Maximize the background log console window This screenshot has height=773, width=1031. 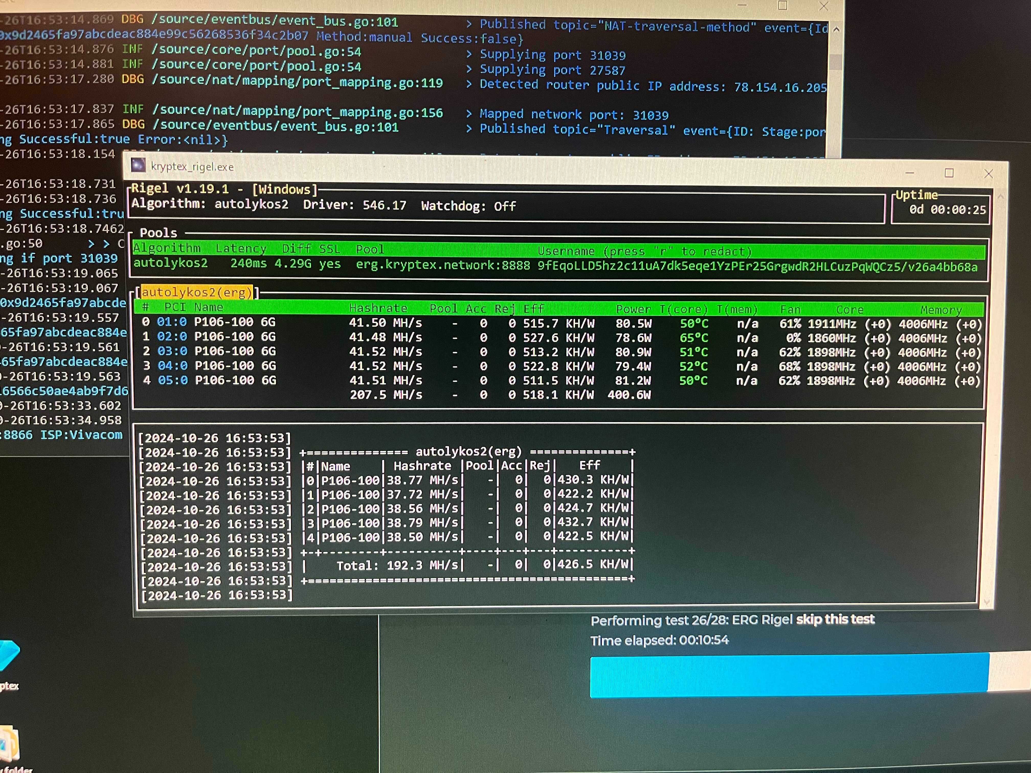(x=782, y=6)
